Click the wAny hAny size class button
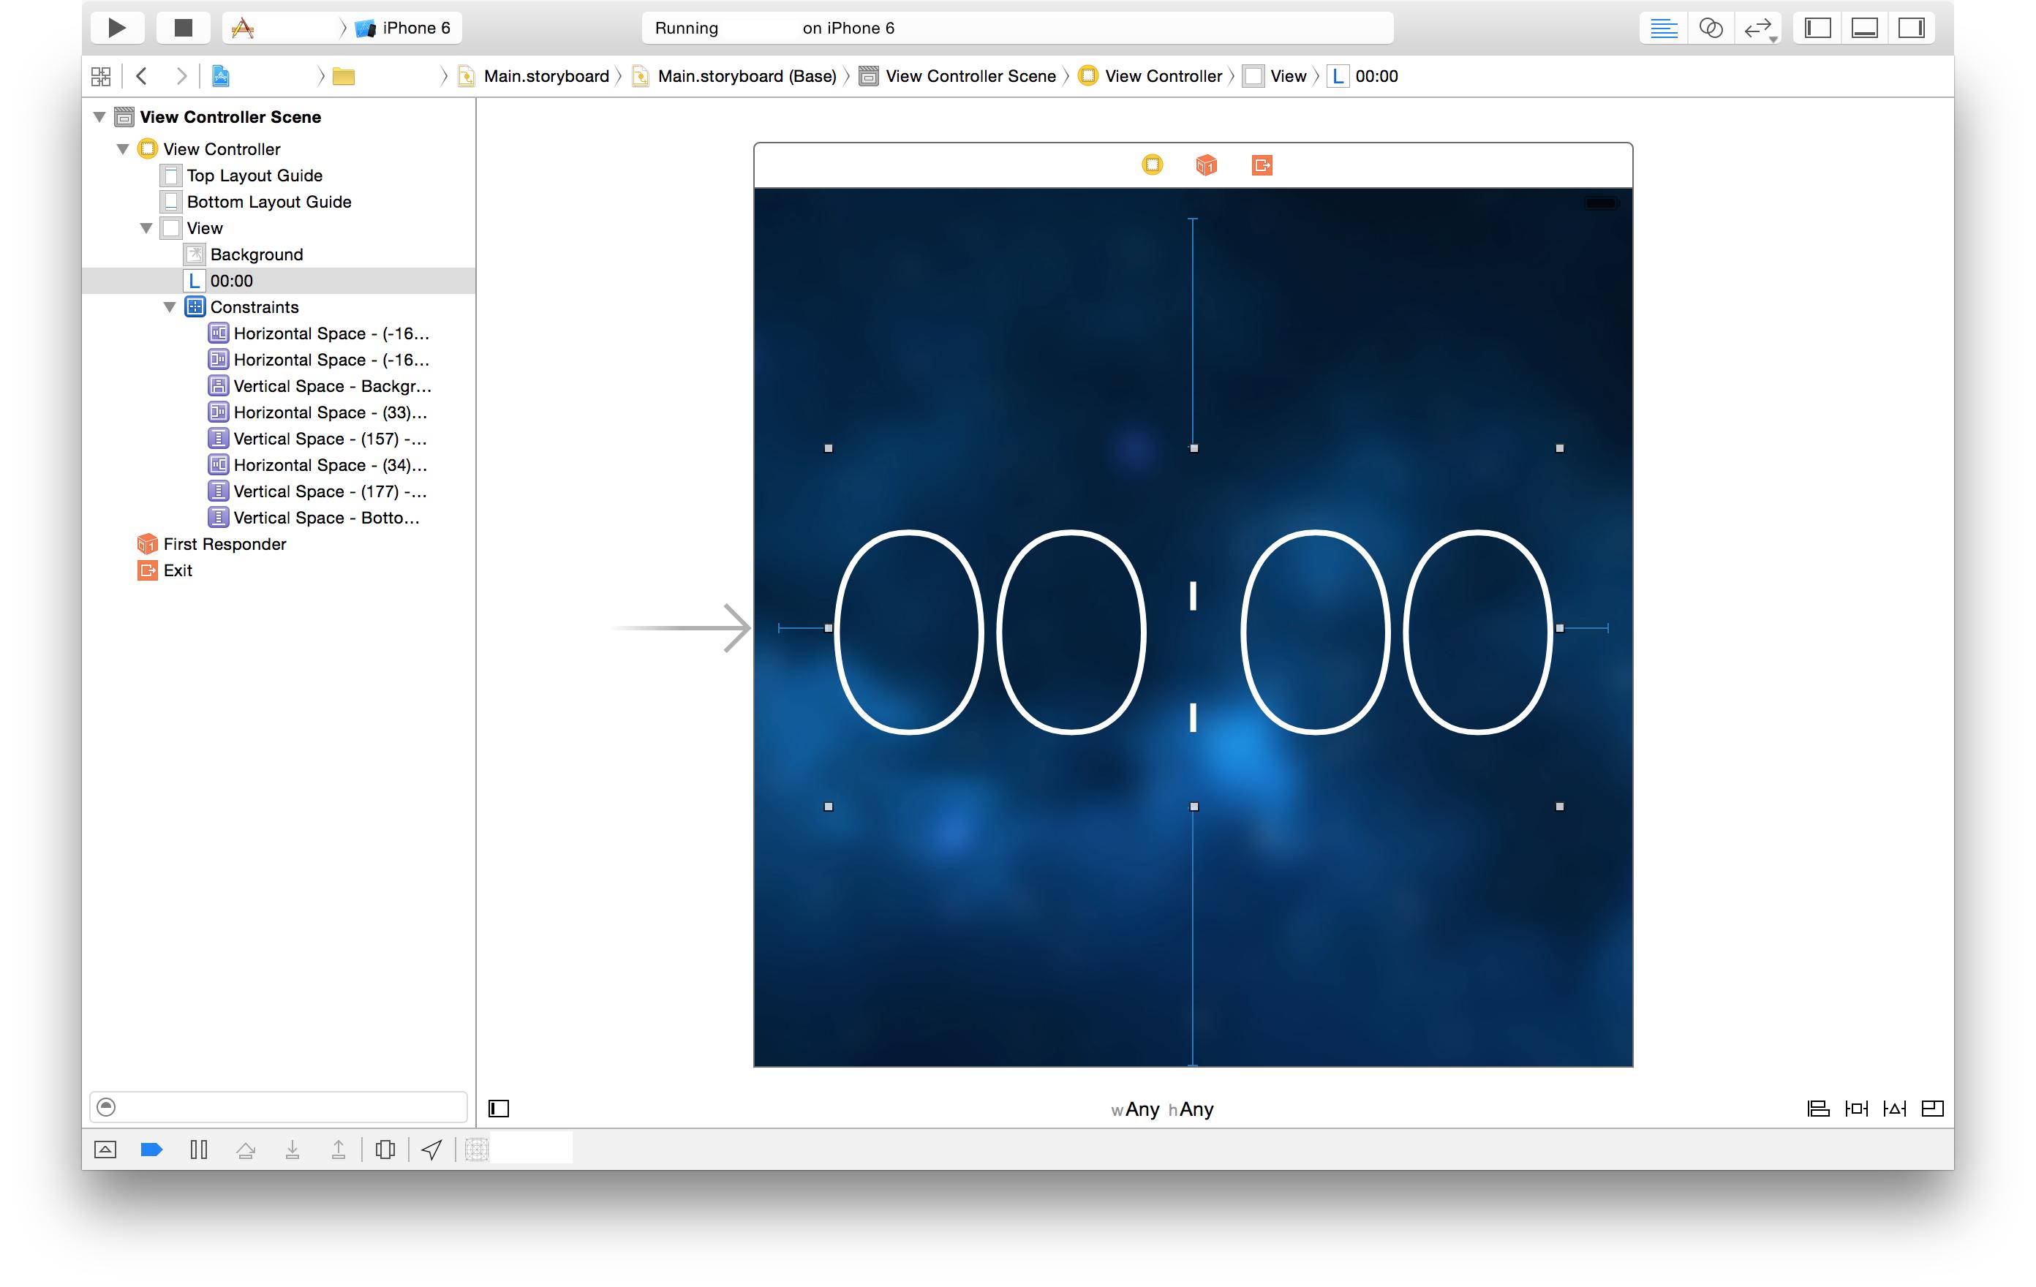Screen dimensions: 2036x1287 pyautogui.click(x=1162, y=1109)
